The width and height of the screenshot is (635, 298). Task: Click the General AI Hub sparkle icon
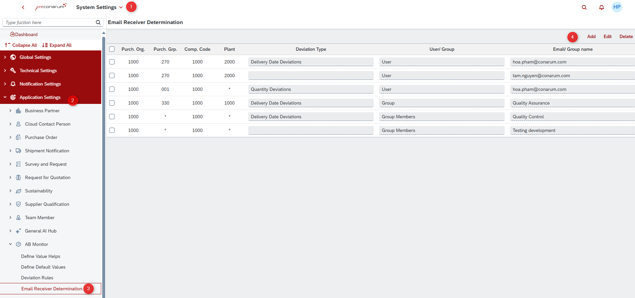click(18, 231)
